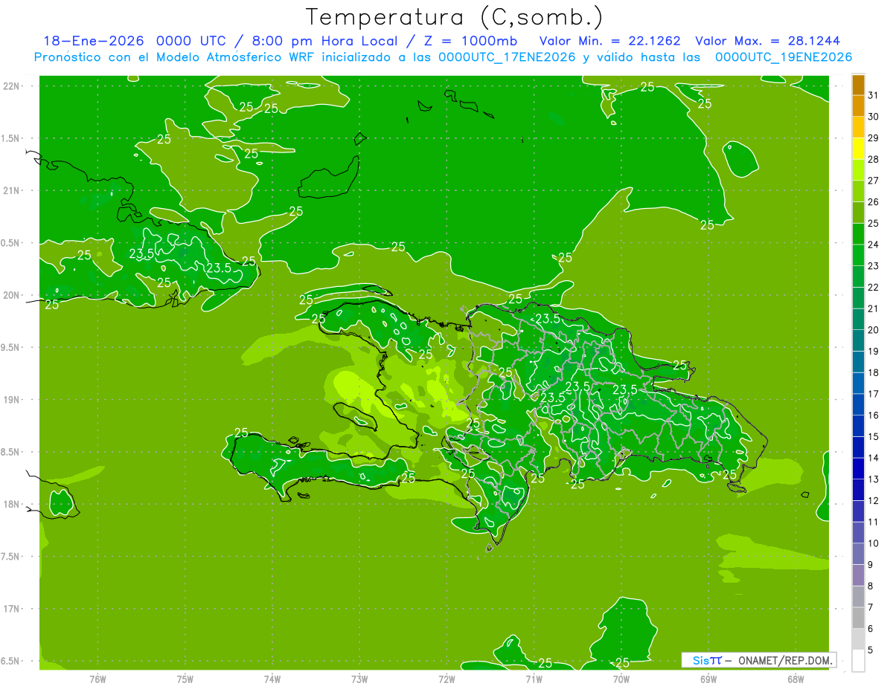Click legend scale number 28
The image size is (893, 689).
point(874,159)
